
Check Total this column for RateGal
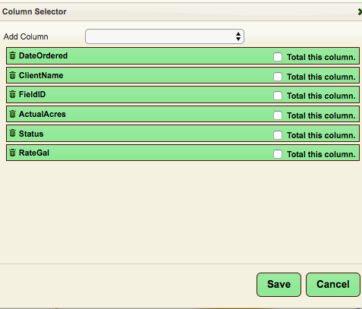(x=278, y=154)
